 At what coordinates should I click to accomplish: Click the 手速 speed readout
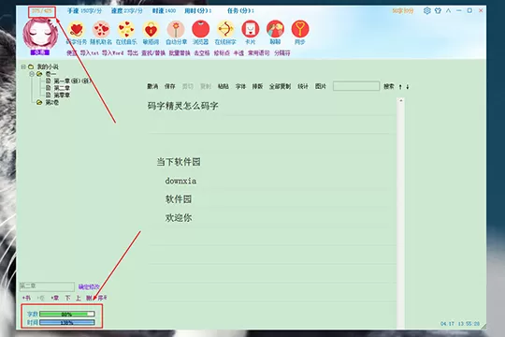[x=84, y=11]
